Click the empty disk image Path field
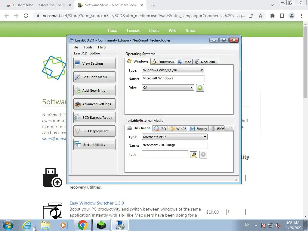Image resolution: width=308 pixels, height=231 pixels. coord(165,154)
